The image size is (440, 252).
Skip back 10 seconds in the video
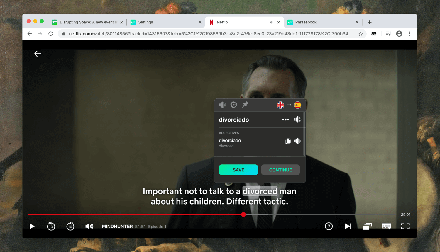(51, 226)
